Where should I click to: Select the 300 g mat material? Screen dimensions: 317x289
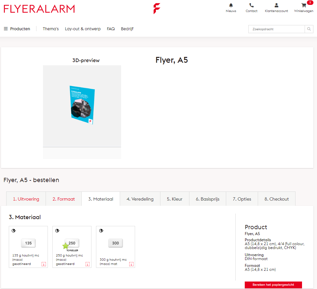(116, 243)
